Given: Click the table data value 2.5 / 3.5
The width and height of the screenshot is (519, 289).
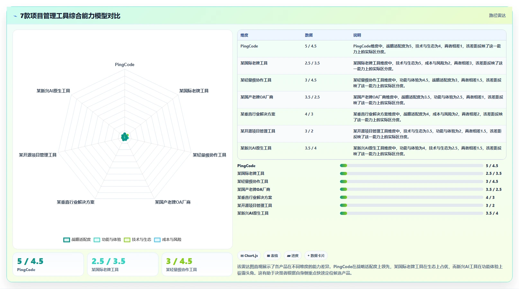Looking at the screenshot, I should pyautogui.click(x=312, y=63).
